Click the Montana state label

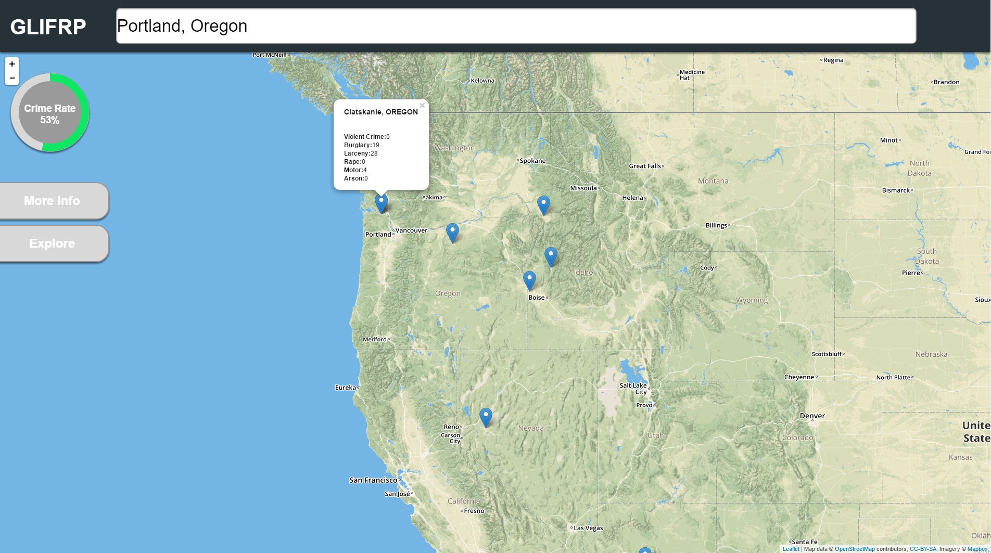tap(713, 181)
